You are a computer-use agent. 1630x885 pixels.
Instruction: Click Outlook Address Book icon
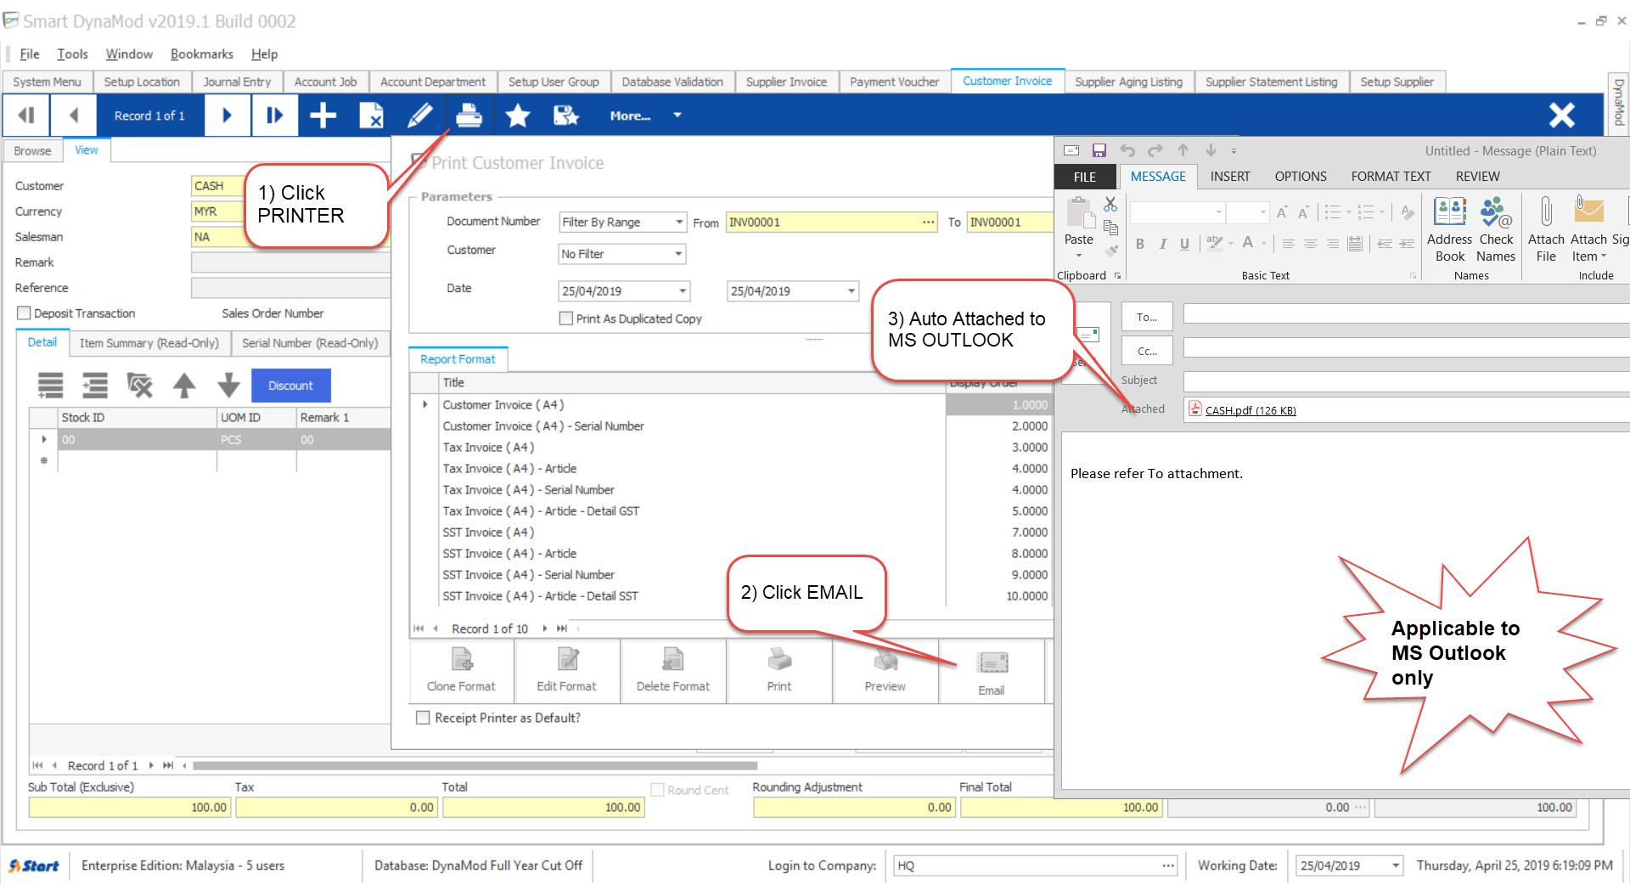(x=1450, y=229)
